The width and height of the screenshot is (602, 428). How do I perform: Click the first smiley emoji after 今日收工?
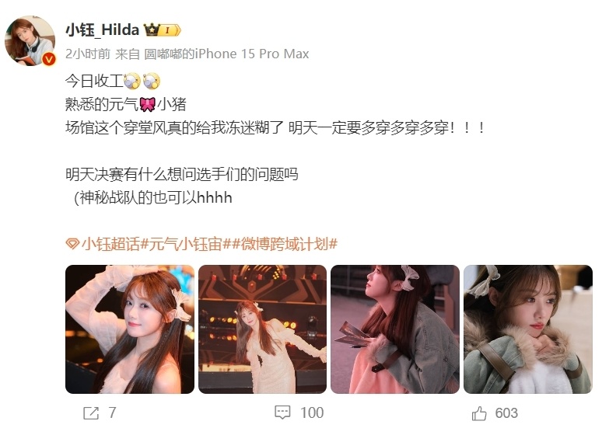coord(132,81)
